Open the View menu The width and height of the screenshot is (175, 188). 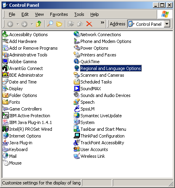point(39,14)
